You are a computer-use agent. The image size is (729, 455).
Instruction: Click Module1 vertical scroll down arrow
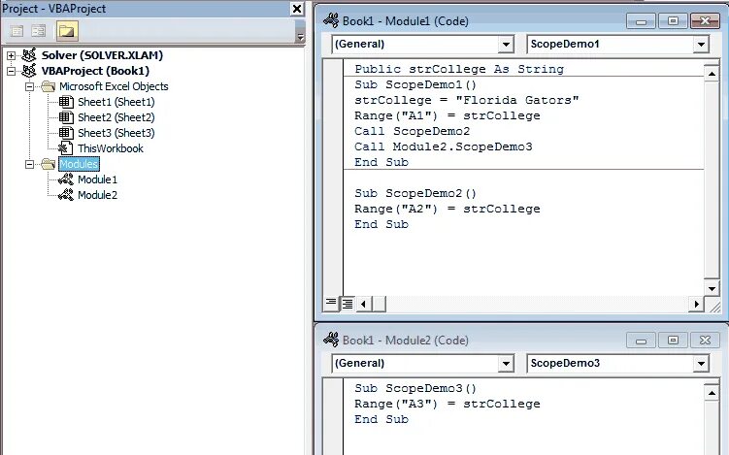[712, 288]
